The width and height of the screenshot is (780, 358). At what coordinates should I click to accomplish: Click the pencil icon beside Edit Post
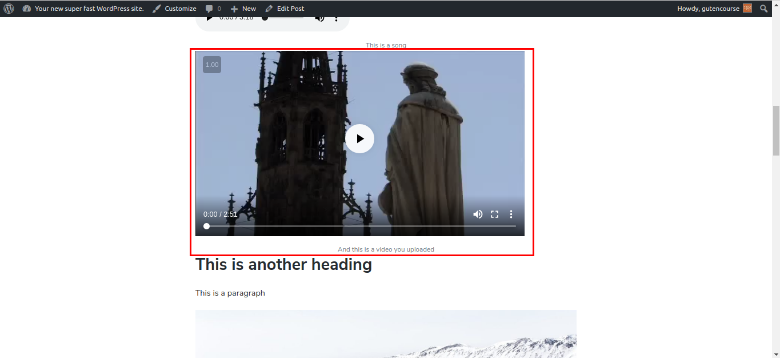click(269, 9)
